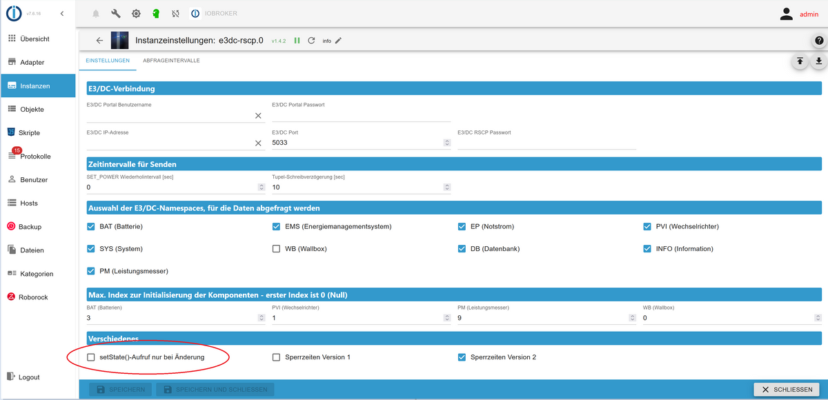Viewport: 828px width, 400px height.
Task: Switch to the Abfrageintervalle tab
Action: (x=171, y=61)
